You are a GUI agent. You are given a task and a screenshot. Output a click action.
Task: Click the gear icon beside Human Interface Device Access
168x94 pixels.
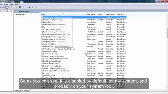[x=42, y=56]
